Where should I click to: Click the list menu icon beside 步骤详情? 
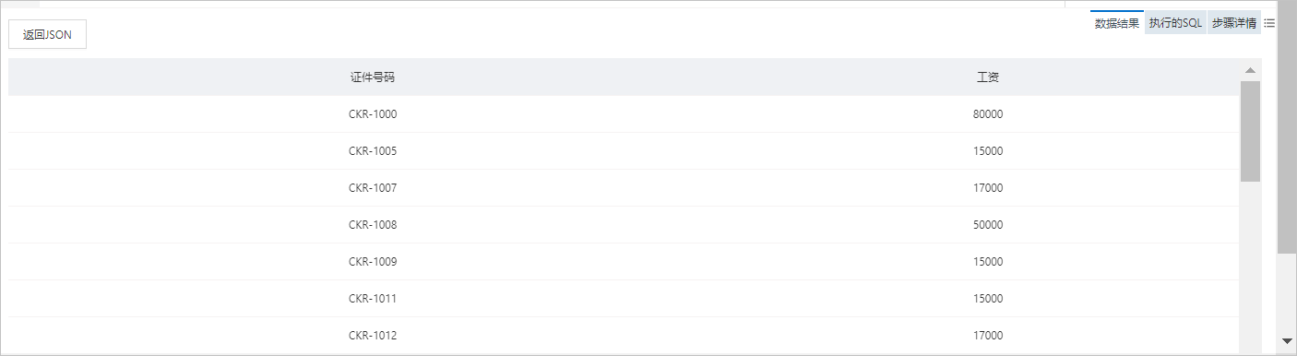1269,23
